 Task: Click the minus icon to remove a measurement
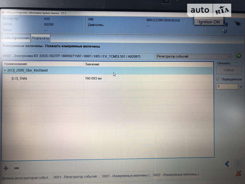[17, 168]
